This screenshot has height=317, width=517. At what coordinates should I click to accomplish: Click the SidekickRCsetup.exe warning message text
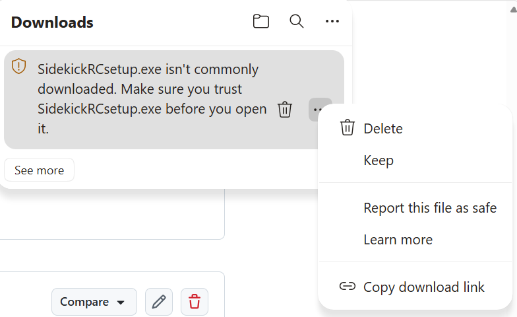point(152,99)
